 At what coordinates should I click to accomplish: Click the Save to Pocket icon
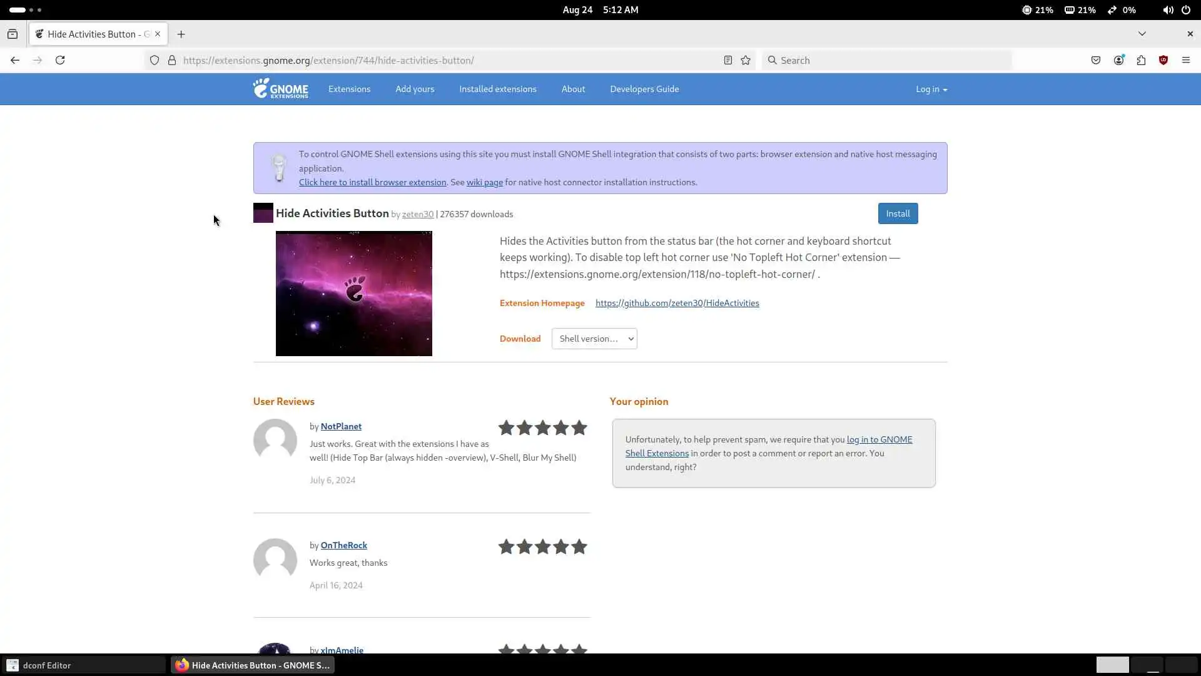click(x=1096, y=60)
